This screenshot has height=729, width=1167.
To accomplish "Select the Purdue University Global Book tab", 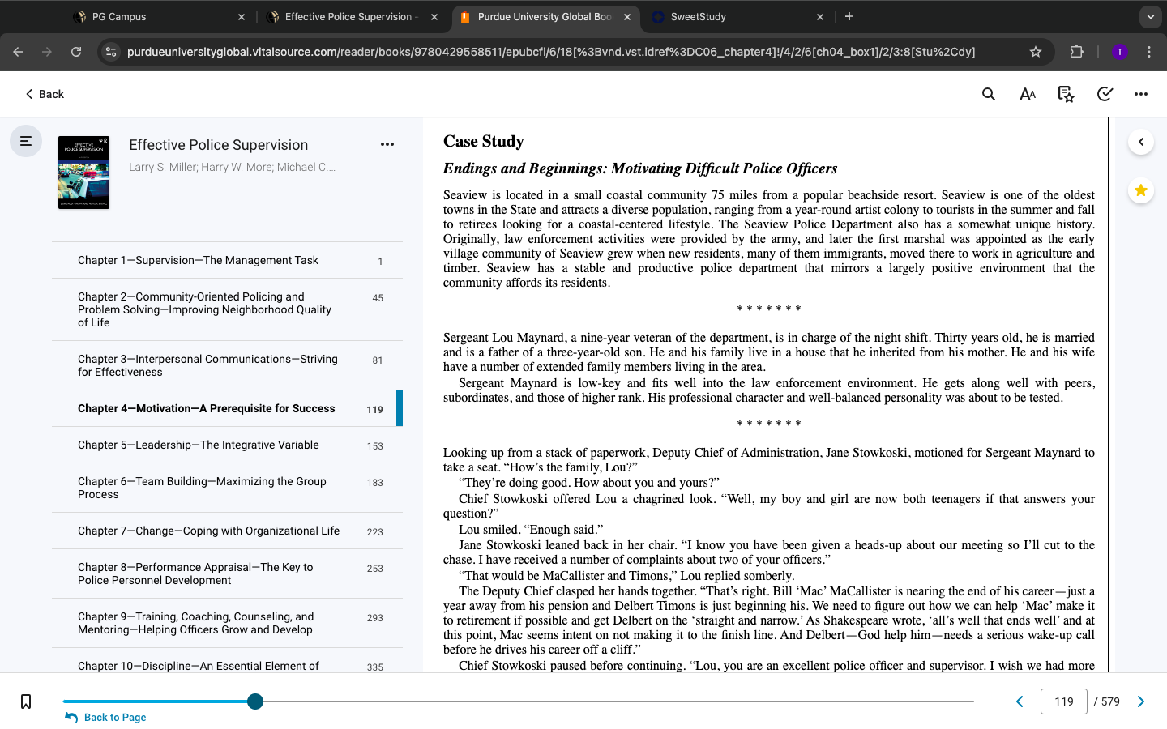I will 545,16.
